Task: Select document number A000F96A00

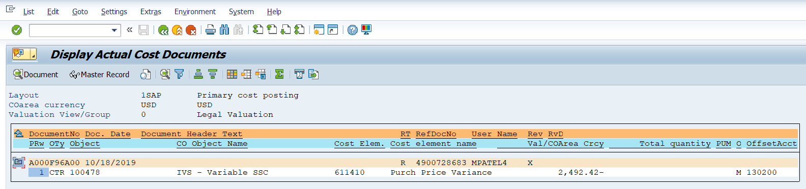Action: [54, 163]
